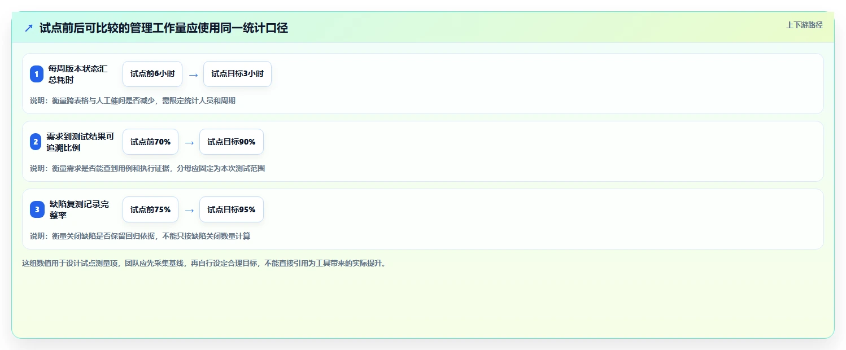Select the 需求到测试结果可追溯比例 metric title
846x350 pixels.
click(80, 142)
